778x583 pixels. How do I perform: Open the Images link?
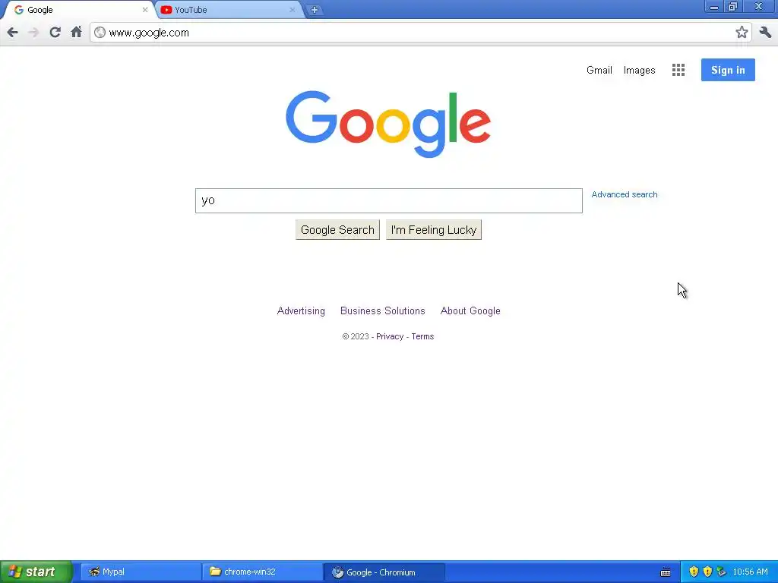(x=639, y=71)
